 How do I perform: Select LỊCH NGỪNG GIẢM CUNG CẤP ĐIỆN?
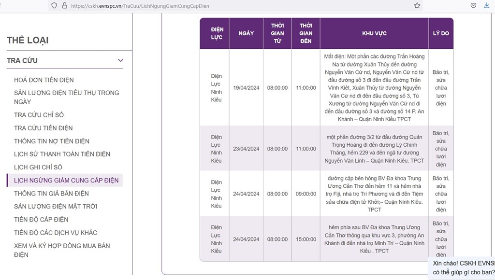click(x=65, y=181)
